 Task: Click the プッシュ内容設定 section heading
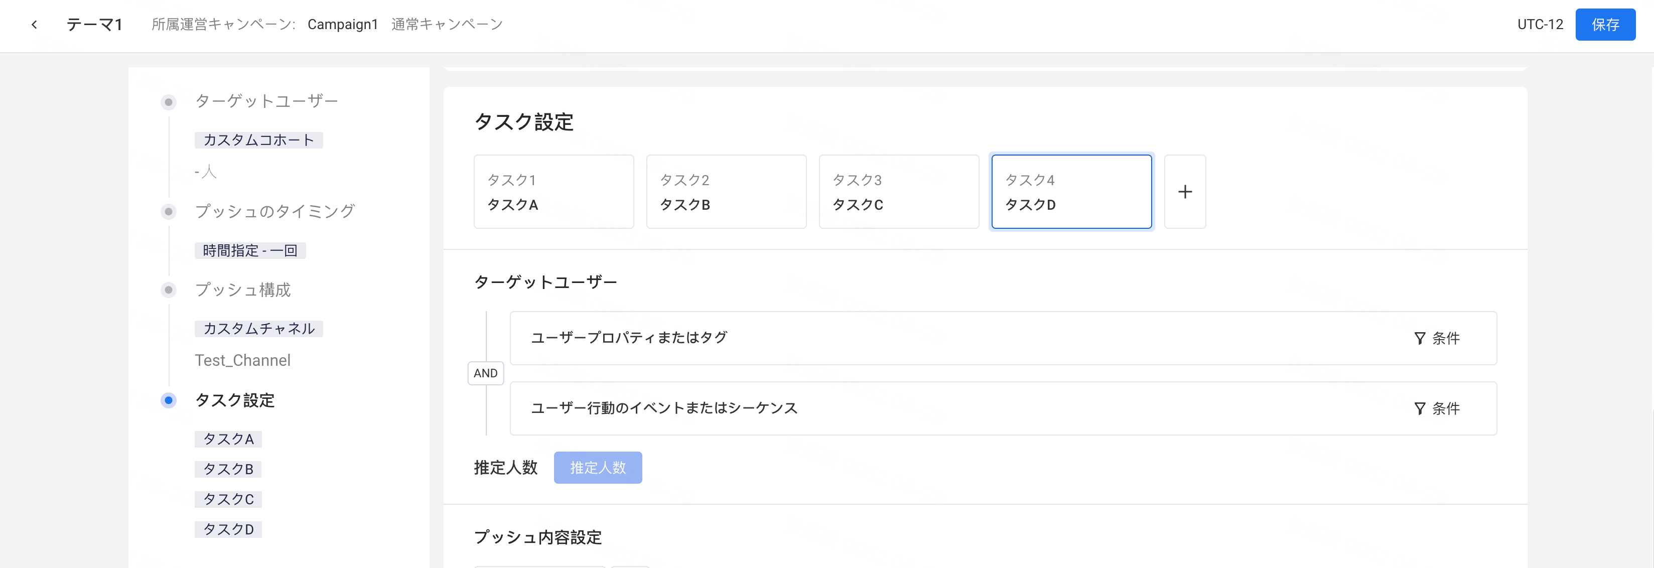coord(538,537)
